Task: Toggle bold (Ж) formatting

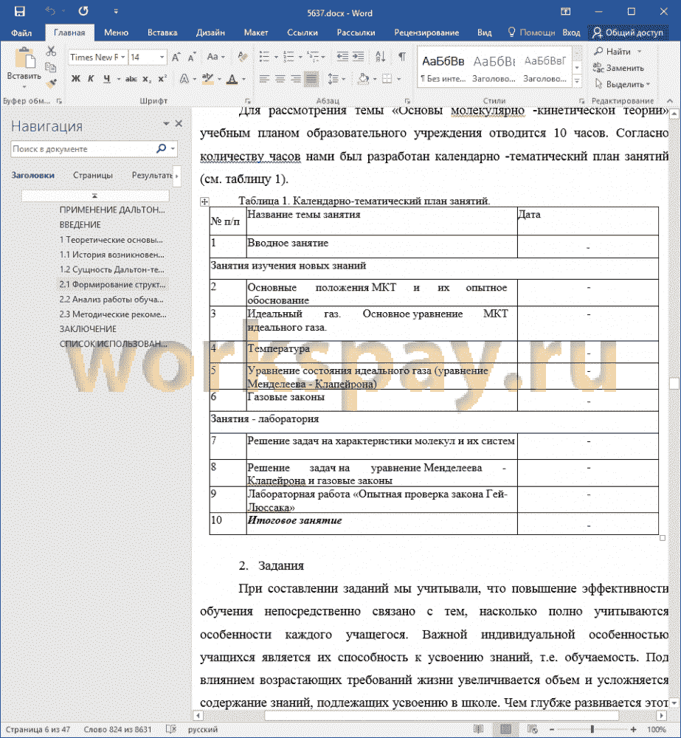Action: [75, 79]
